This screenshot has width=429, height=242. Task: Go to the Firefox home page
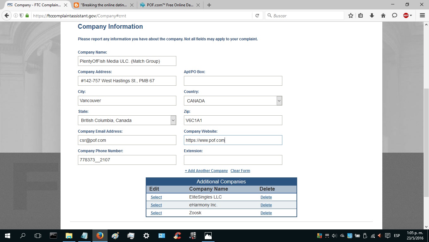[383, 16]
